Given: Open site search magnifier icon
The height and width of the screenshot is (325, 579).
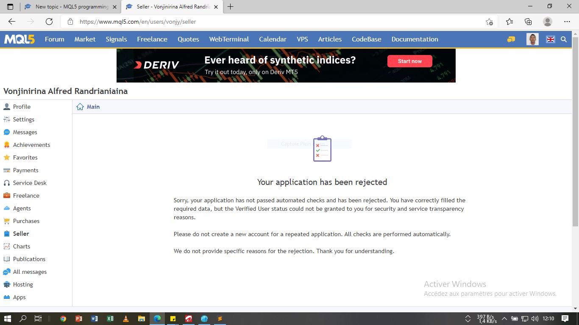Looking at the screenshot, I should [x=564, y=39].
